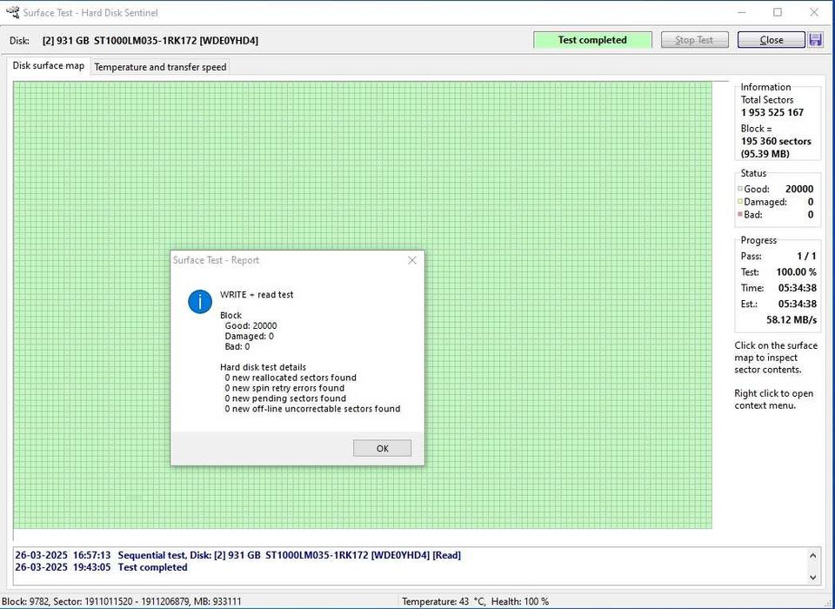
Task: Click '0 new pending sectors found' line
Action: 285,398
